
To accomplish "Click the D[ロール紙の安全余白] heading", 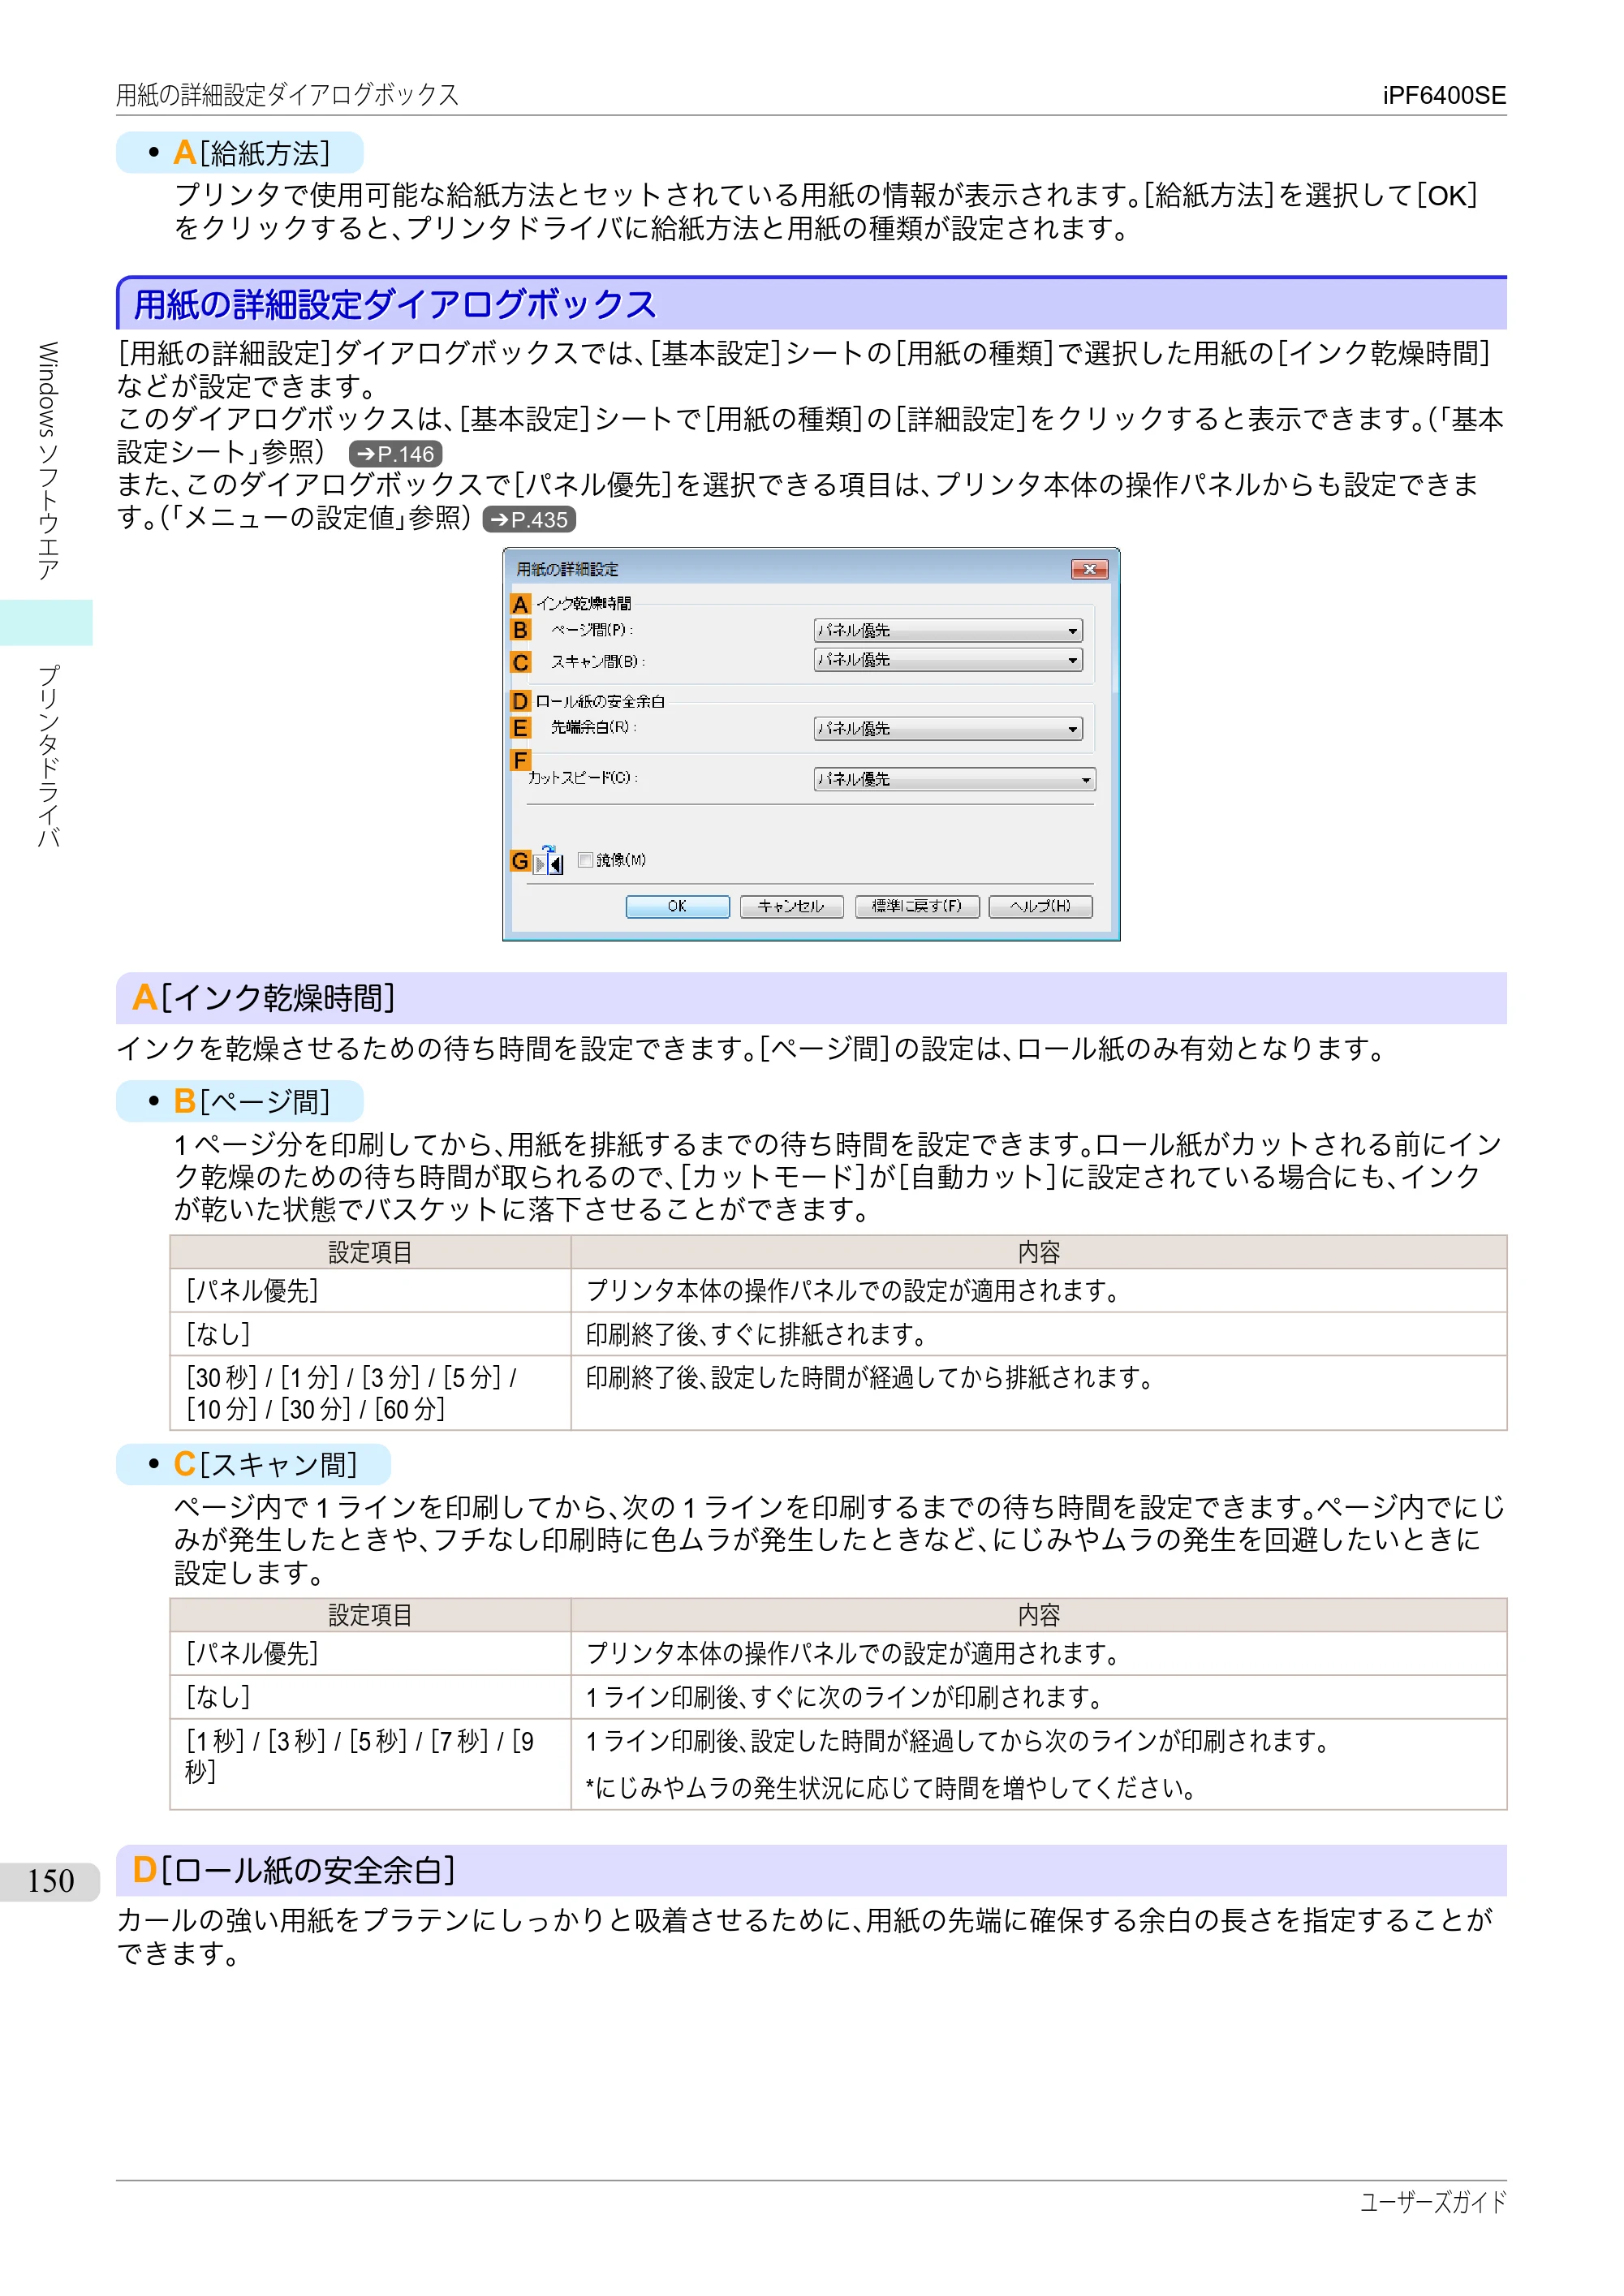I will click(294, 1870).
